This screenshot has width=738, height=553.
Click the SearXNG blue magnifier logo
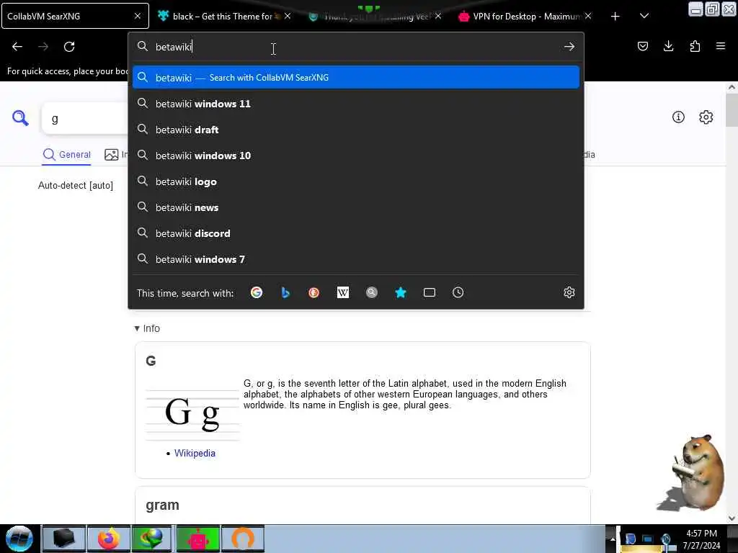[x=20, y=118]
